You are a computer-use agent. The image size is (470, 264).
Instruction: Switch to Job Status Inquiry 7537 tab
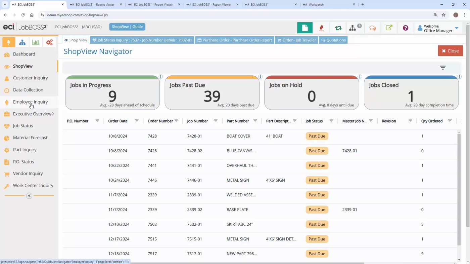coord(142,40)
